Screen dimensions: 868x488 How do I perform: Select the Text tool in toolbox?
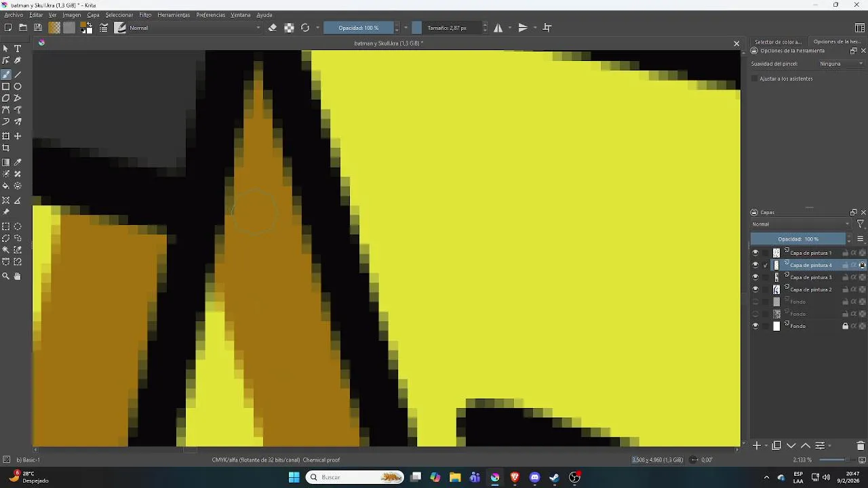pos(18,49)
